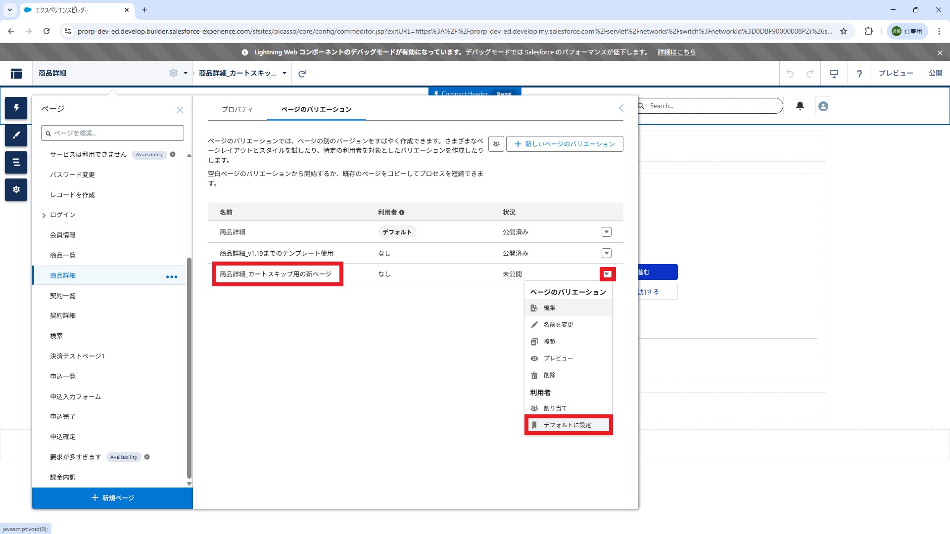Open the Components lightning bolt panel
This screenshot has height=534, width=950.
click(x=16, y=108)
